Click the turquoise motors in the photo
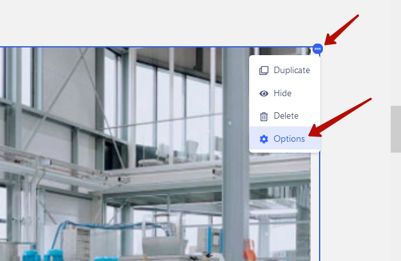This screenshot has height=261, width=401. (x=43, y=256)
